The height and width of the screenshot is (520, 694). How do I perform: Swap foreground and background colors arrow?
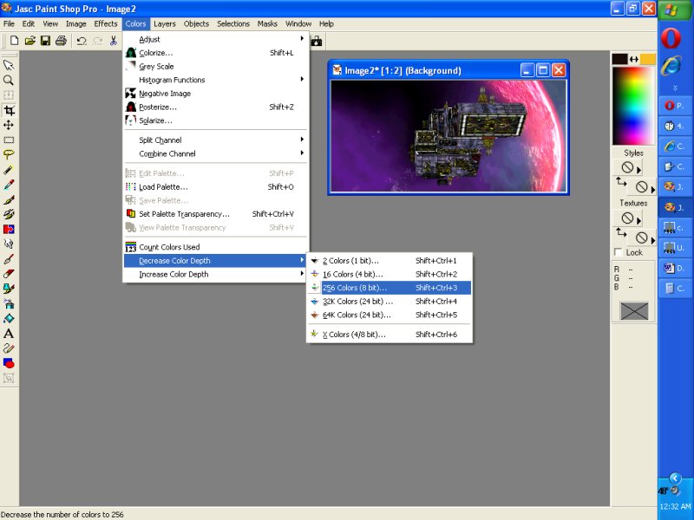tap(634, 59)
